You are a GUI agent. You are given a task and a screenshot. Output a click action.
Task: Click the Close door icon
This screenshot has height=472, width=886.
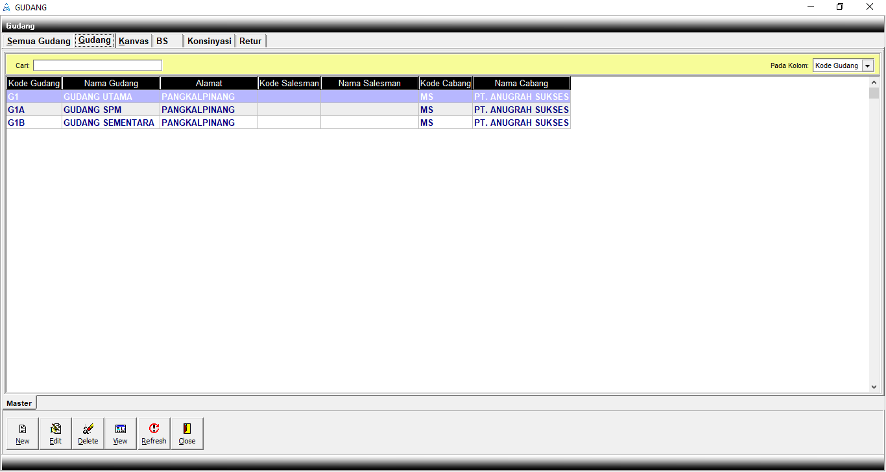(187, 429)
